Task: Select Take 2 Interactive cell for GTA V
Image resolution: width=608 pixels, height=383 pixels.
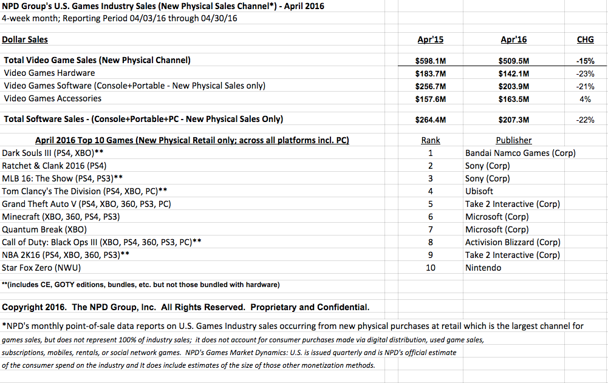Action: click(513, 204)
